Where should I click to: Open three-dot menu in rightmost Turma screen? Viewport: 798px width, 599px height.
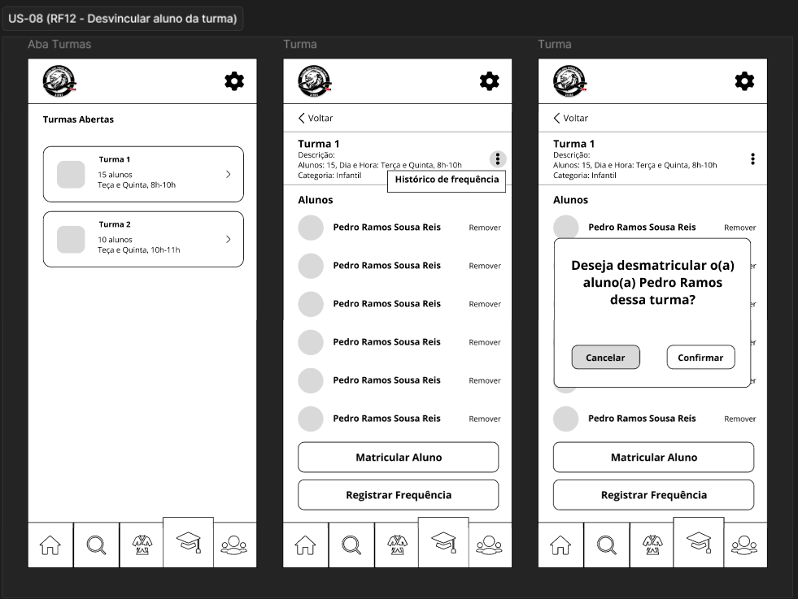tap(752, 159)
